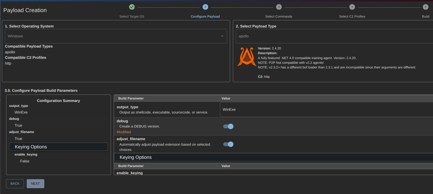The width and height of the screenshot is (433, 194).
Task: Click the output_type description about shellcode
Action: pos(164,112)
